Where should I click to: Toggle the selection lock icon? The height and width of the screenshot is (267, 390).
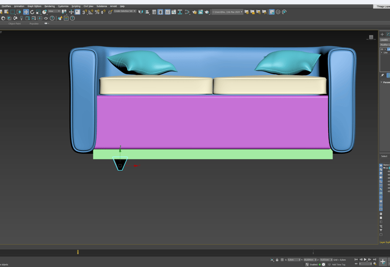[x=277, y=259]
